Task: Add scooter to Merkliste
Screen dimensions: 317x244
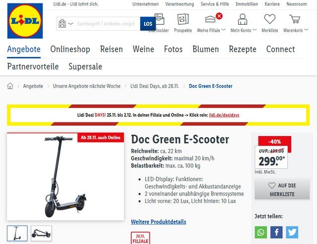Action: click(x=282, y=189)
